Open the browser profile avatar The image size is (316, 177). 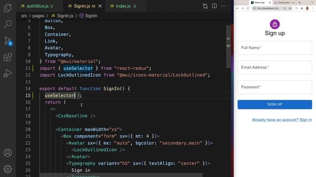tap(307, 8)
